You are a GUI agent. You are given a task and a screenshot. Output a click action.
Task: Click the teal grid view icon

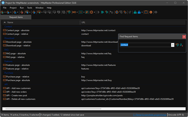pos(81,12)
